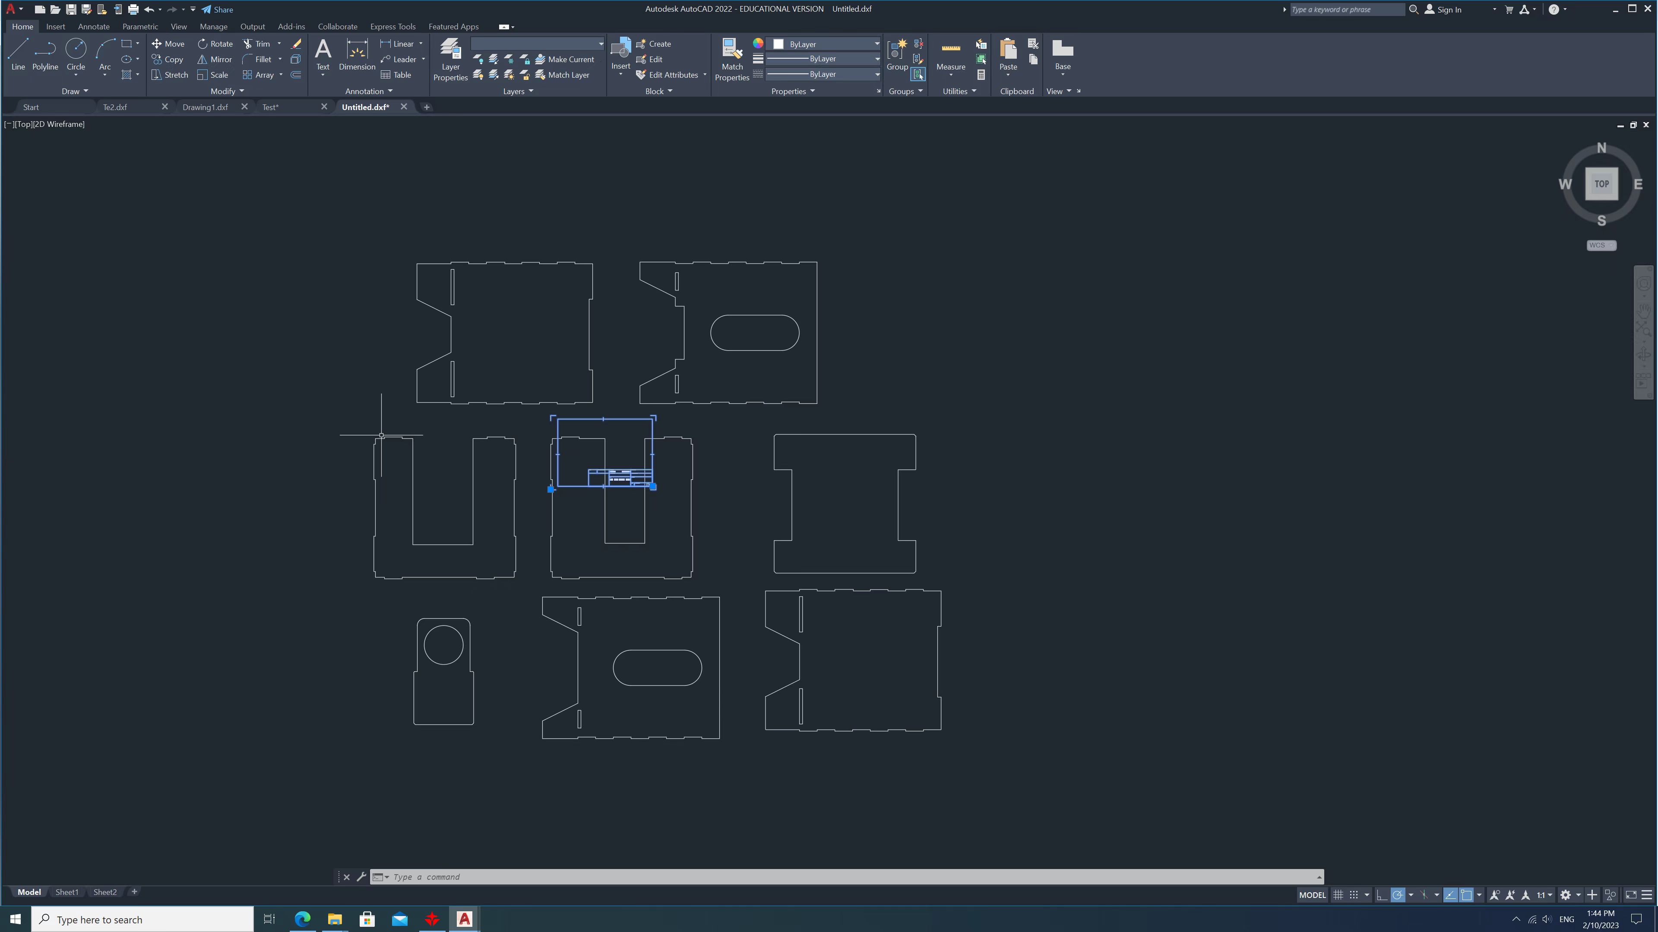Viewport: 1658px width, 932px height.
Task: Select the Circle tool
Action: pos(76,54)
